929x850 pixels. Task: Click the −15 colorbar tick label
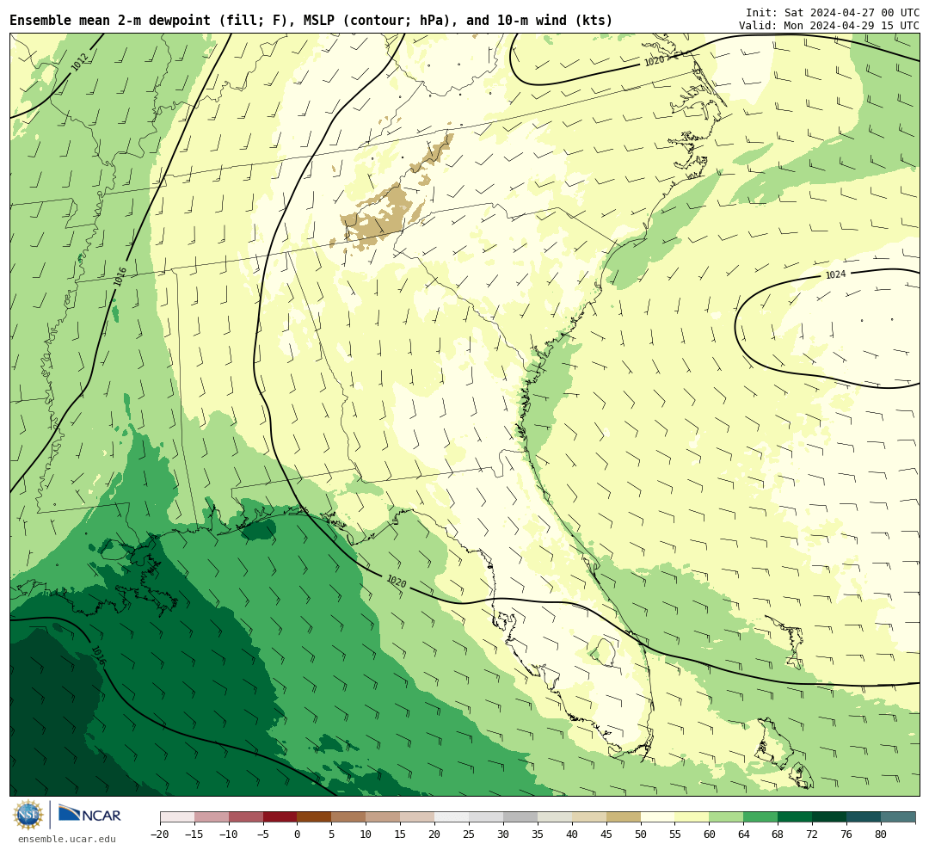[x=194, y=835]
